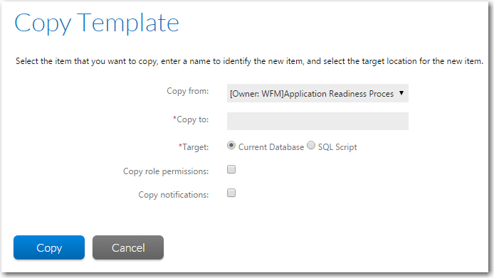Cancel the Copy Template dialog
This screenshot has height=278, width=494.
[128, 247]
